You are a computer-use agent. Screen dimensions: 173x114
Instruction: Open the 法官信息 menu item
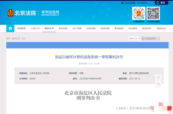[x=91, y=28]
